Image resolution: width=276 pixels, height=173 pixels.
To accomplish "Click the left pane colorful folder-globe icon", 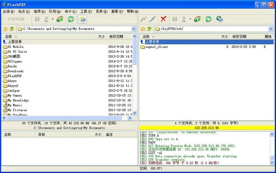I will tap(60, 19).
